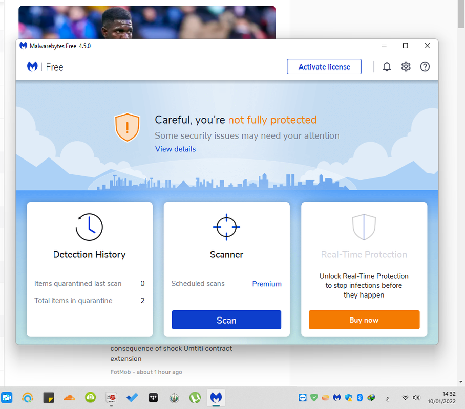This screenshot has height=409, width=465.
Task: Open the View details link
Action: [x=175, y=149]
